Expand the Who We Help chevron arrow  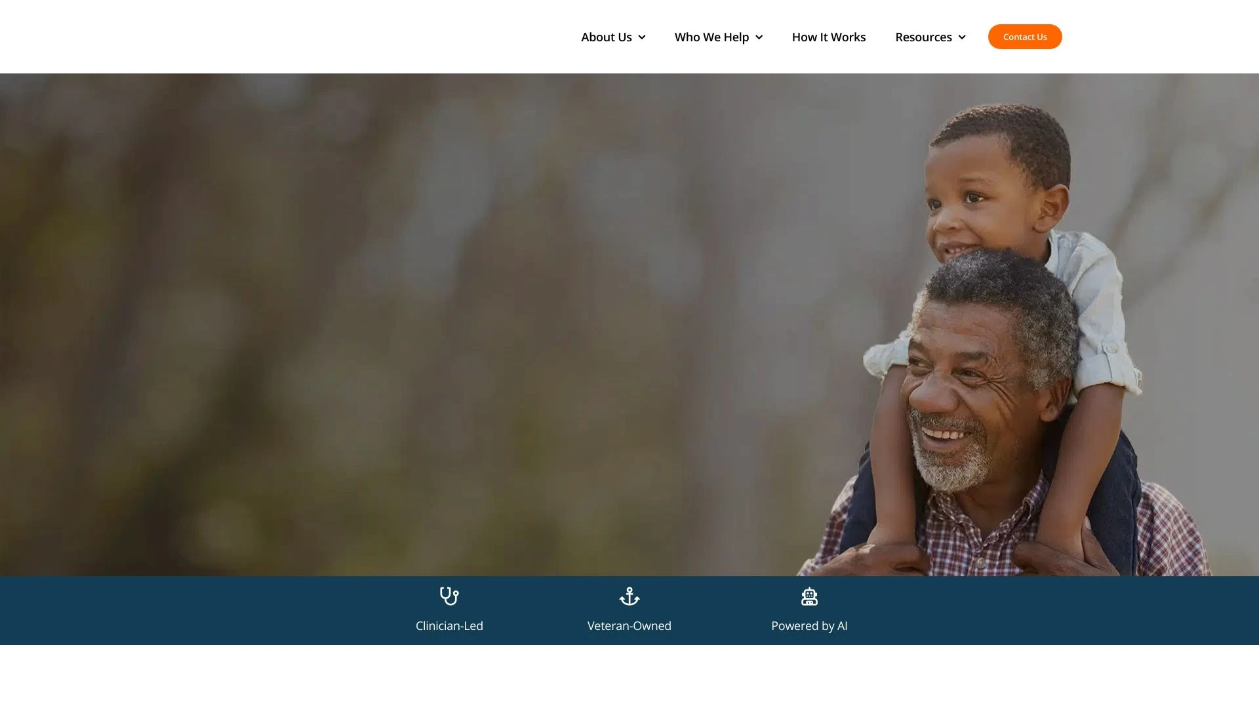(x=759, y=37)
